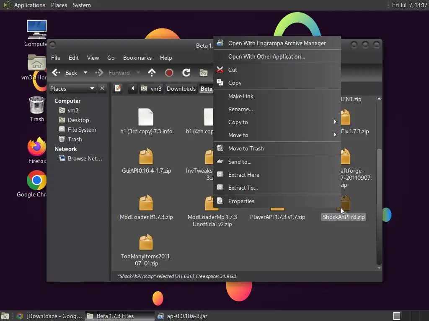Open the Trash desktop icon
The width and height of the screenshot is (429, 321).
[x=37, y=109]
